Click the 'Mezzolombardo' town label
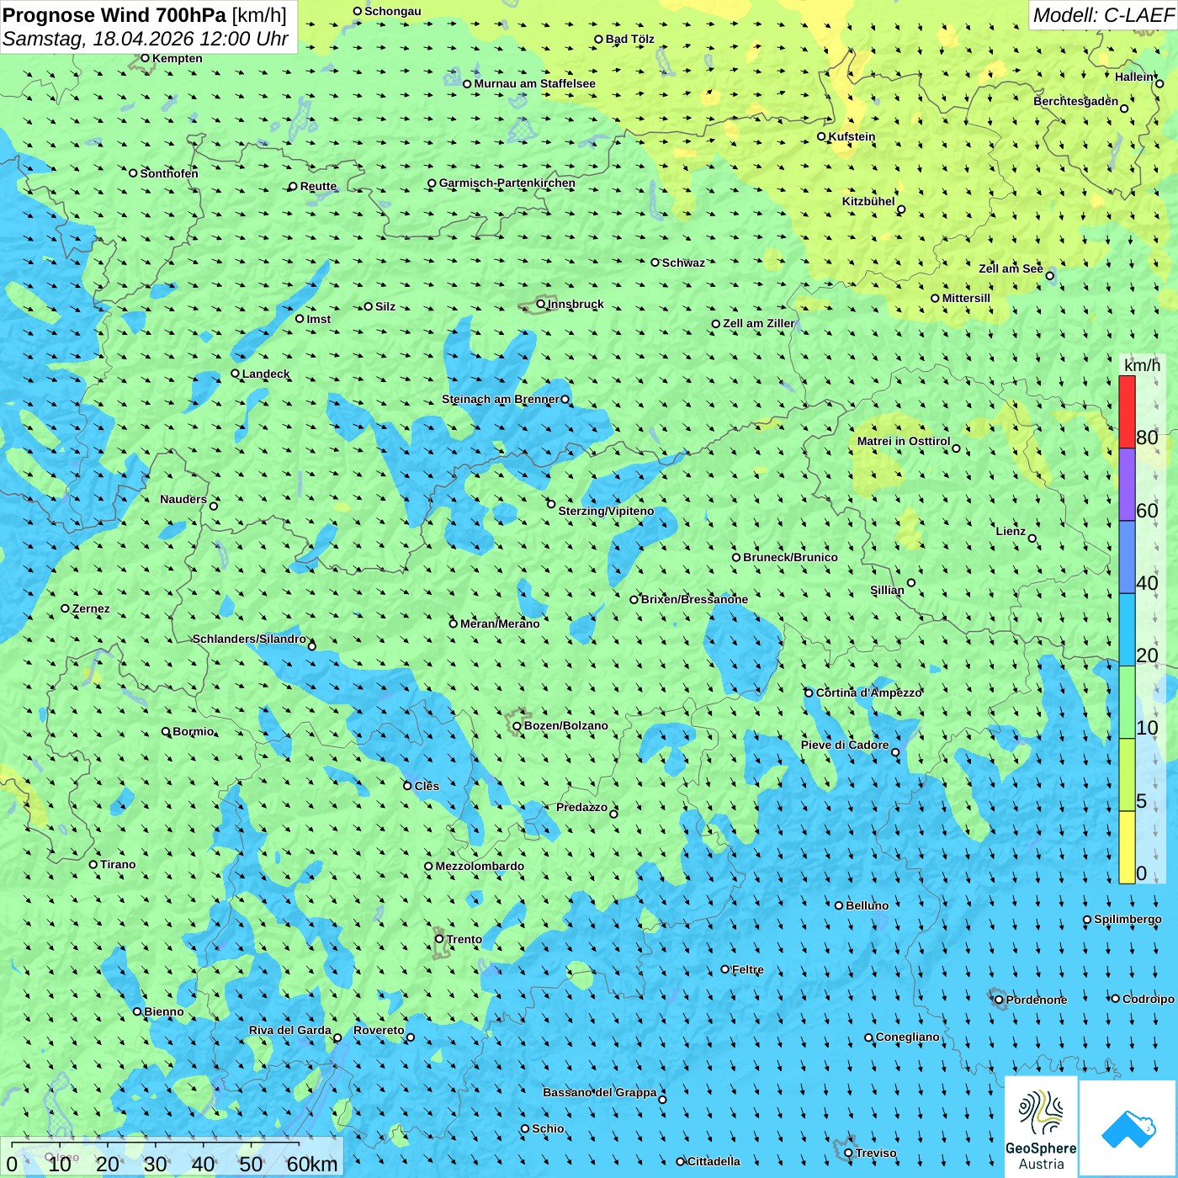Viewport: 1178px width, 1178px height. click(x=480, y=866)
